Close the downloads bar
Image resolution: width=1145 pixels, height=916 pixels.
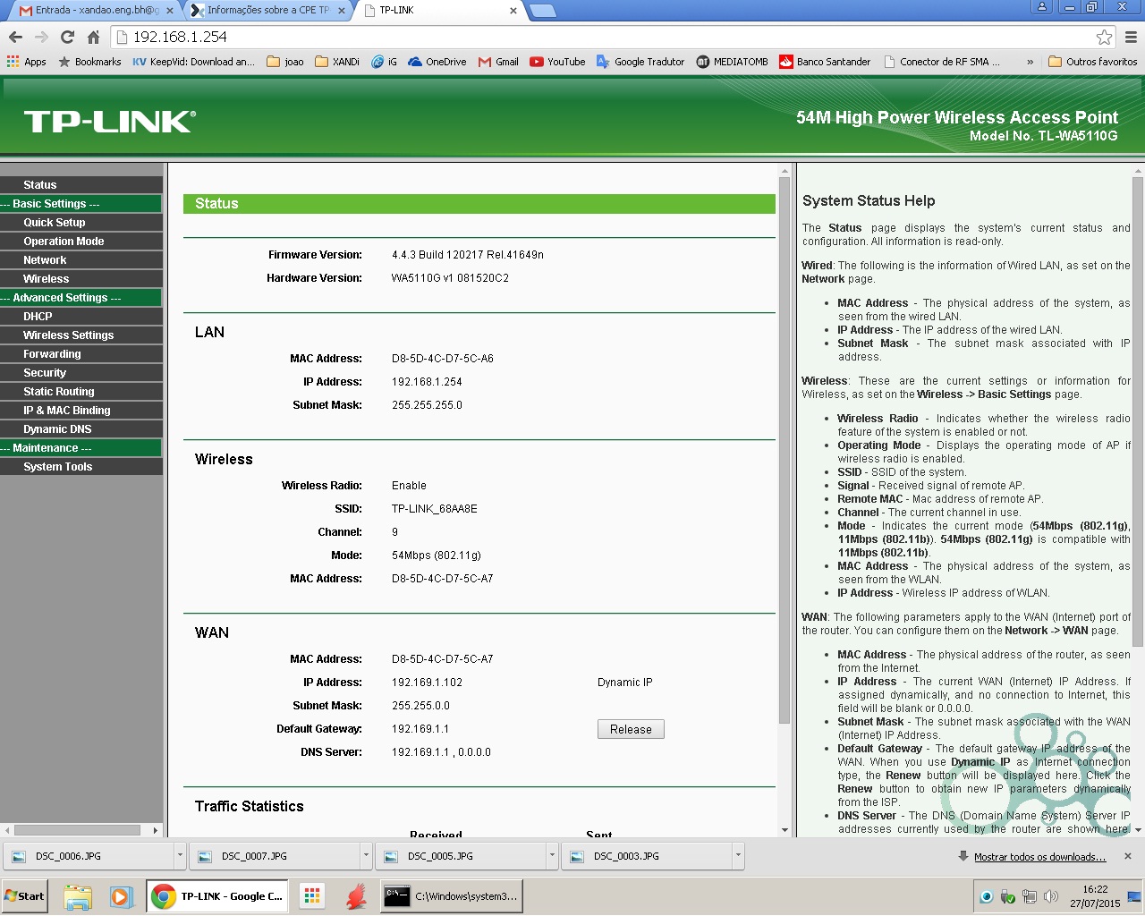pyautogui.click(x=1128, y=856)
